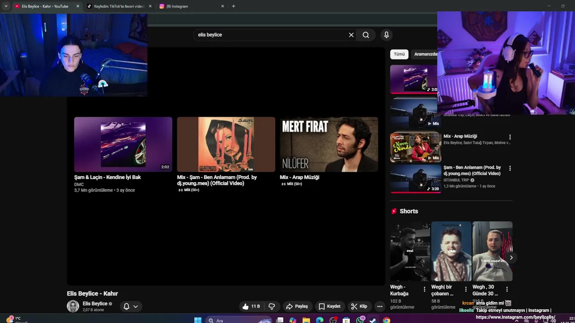Open the DMC channel link under end-screen video
This screenshot has height=323, width=575.
[79, 184]
